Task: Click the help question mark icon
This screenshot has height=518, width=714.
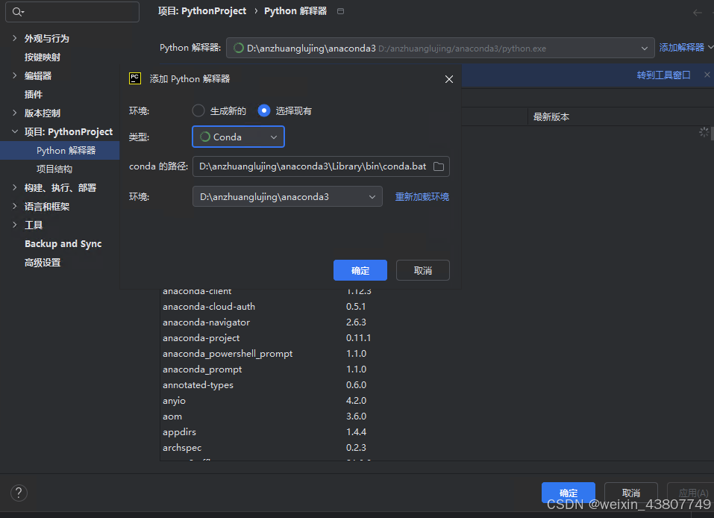Action: [x=19, y=493]
